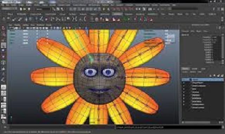Toggle visibility of second-to-last layer in list
The image size is (225, 134).
click(184, 105)
